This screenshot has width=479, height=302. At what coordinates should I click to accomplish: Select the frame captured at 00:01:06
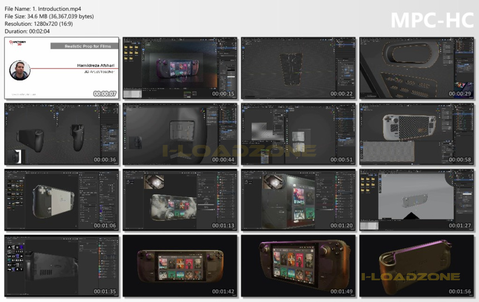pyautogui.click(x=62, y=200)
